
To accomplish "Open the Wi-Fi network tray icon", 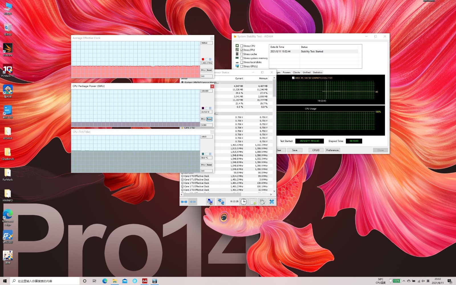I will click(418, 281).
